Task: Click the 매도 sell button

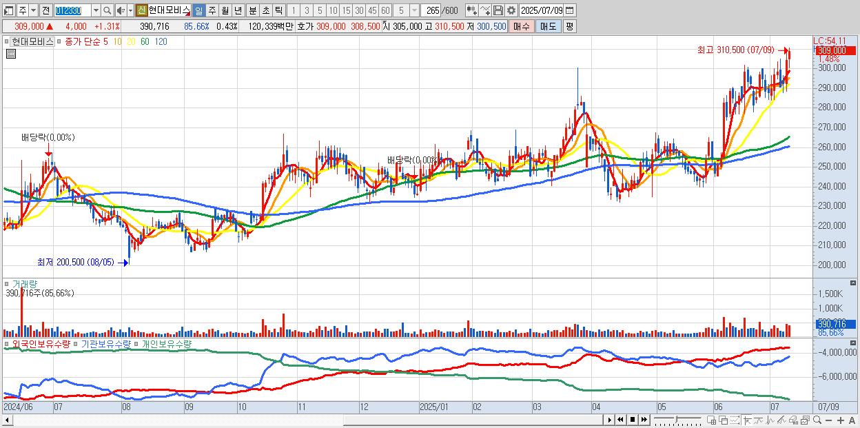Action: [548, 26]
